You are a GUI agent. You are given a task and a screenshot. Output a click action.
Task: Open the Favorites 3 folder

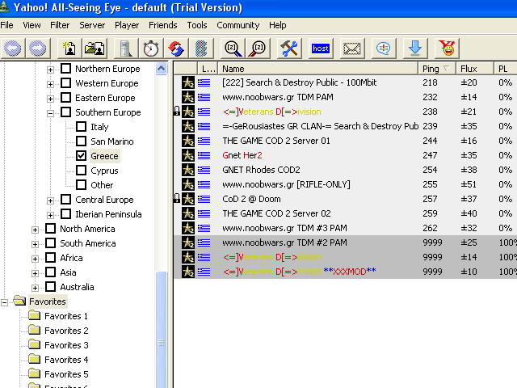[58, 345]
